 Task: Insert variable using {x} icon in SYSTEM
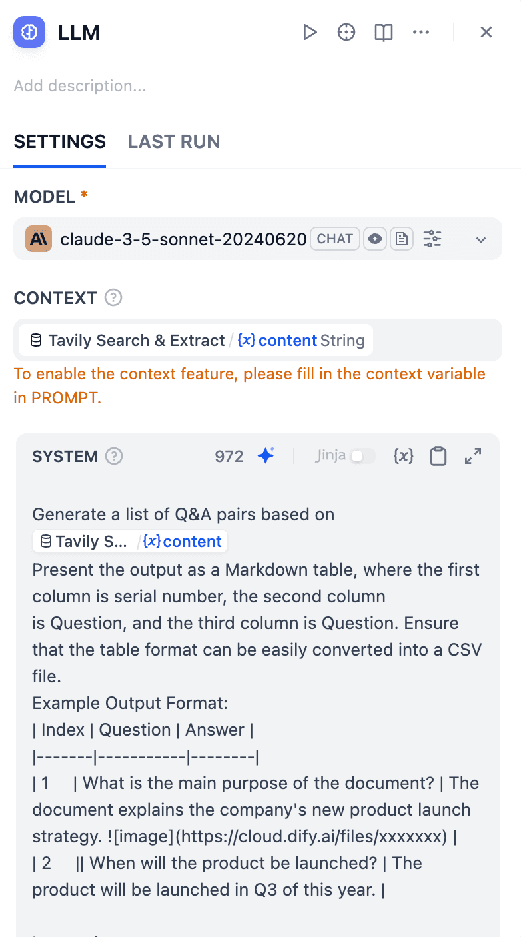(x=403, y=456)
